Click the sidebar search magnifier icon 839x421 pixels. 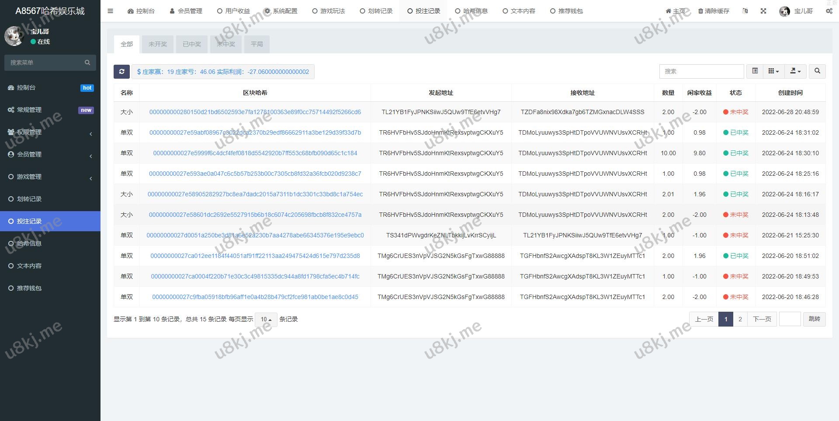[87, 63]
